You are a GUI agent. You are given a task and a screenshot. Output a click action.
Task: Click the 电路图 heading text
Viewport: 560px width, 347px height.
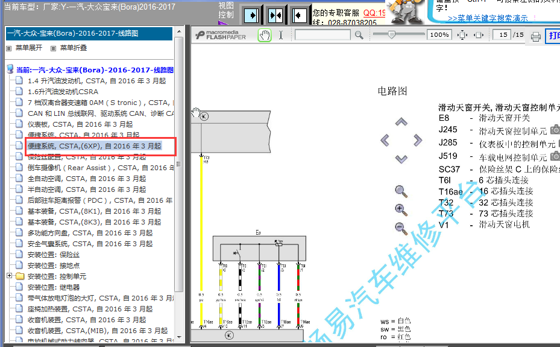click(392, 91)
